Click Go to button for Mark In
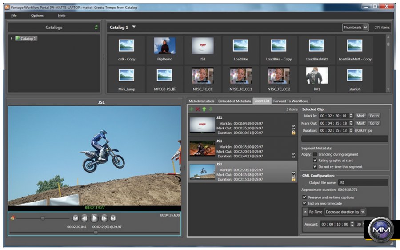 pyautogui.click(x=374, y=116)
